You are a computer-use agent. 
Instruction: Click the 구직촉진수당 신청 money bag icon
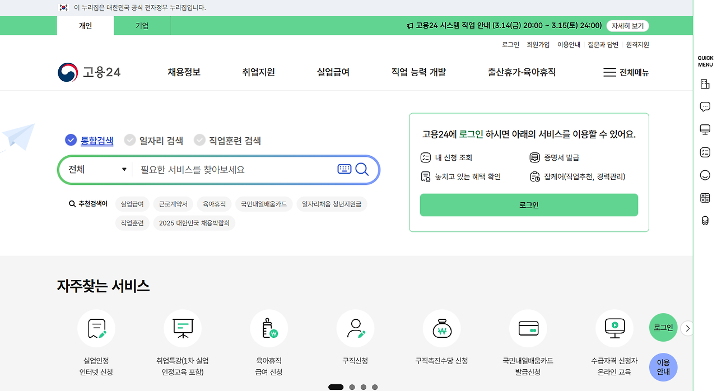(442, 329)
